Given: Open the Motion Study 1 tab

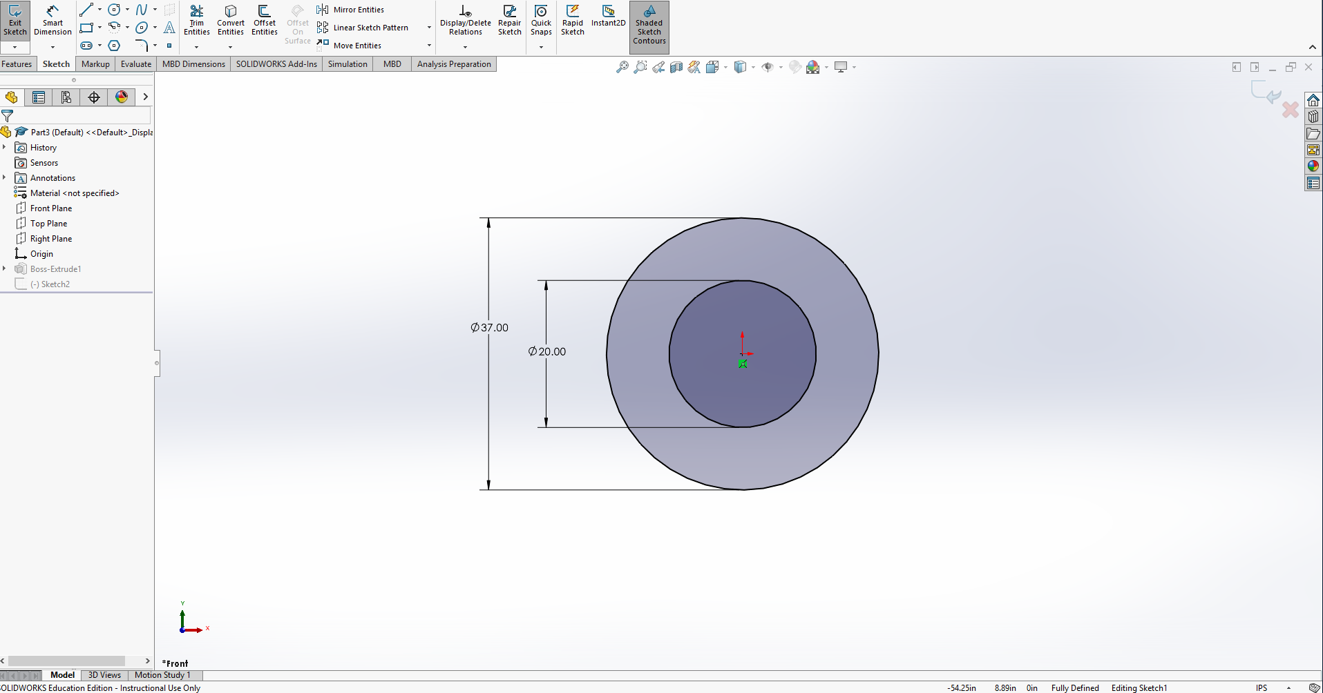Looking at the screenshot, I should [x=162, y=675].
